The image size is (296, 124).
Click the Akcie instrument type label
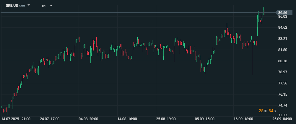coord(22,6)
